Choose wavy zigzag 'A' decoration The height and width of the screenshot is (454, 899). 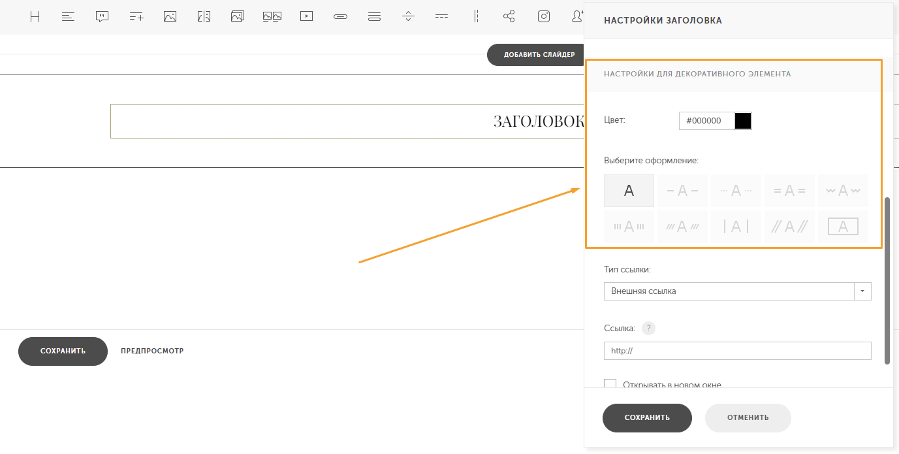click(x=843, y=191)
